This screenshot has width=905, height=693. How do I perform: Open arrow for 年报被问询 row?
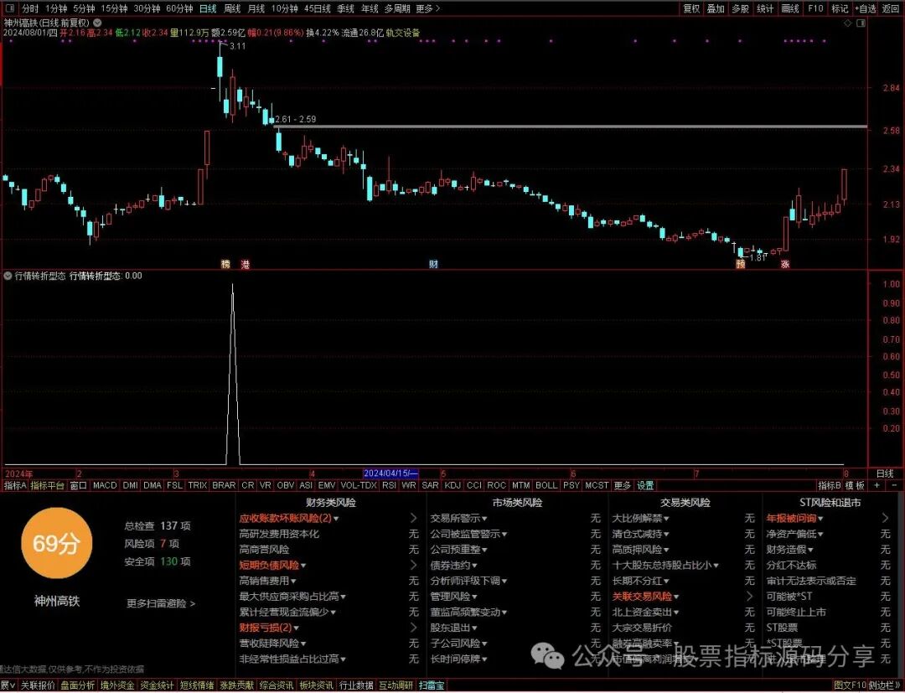[886, 518]
